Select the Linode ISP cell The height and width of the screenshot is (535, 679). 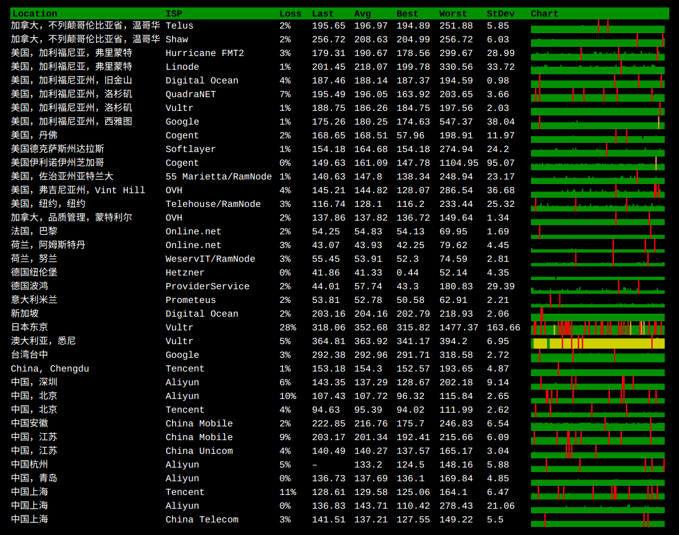(182, 67)
